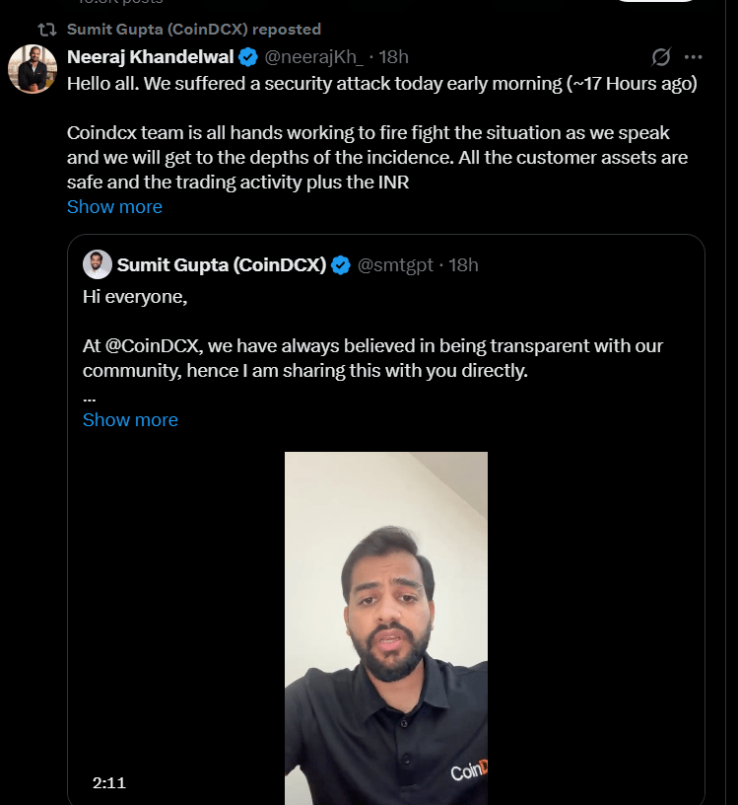Open the 18h timestamp in the quoted post
Viewport: 738px width, 805px height.
tap(464, 264)
